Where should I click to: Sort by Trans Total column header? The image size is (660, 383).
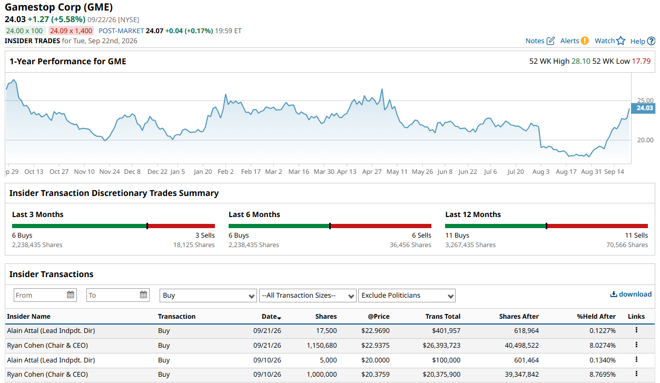coord(443,317)
